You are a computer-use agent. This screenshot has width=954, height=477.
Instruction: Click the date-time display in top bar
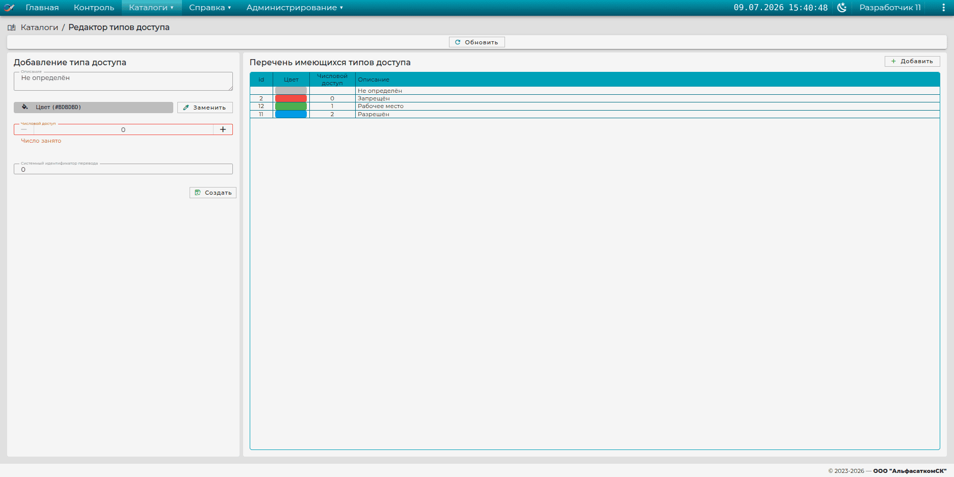coord(781,8)
